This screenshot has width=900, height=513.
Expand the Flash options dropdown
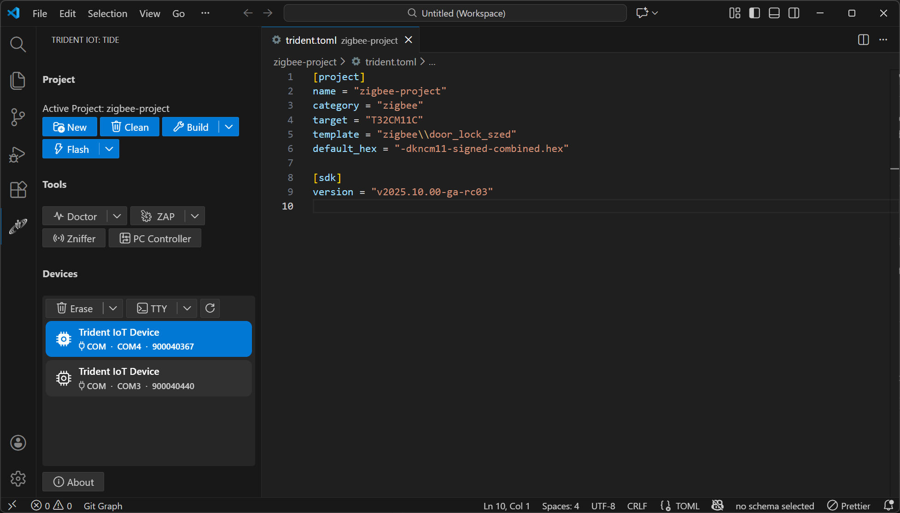109,149
